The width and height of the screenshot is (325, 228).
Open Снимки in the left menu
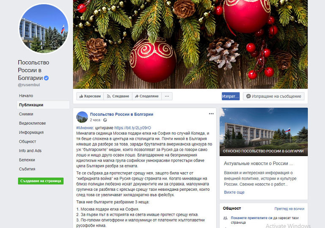click(26, 114)
